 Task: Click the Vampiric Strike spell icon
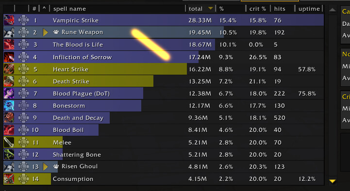point(9,20)
